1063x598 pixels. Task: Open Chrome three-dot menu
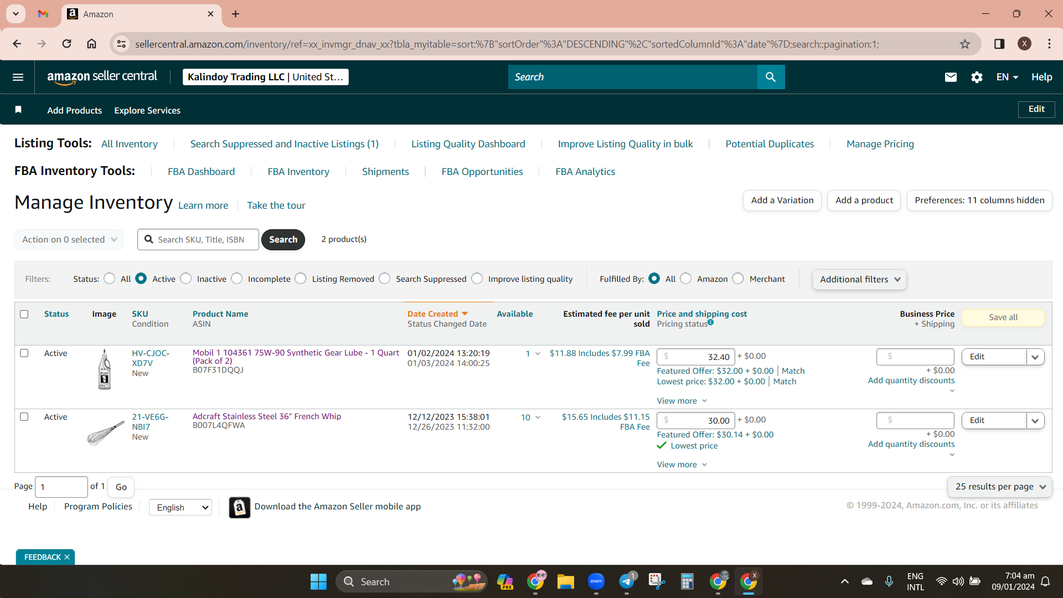tap(1049, 44)
